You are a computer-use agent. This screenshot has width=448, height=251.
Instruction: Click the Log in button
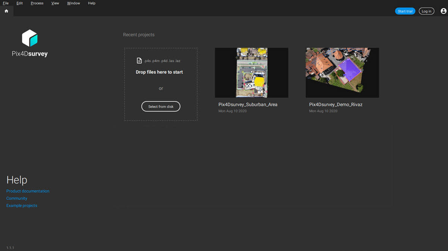coord(426,11)
